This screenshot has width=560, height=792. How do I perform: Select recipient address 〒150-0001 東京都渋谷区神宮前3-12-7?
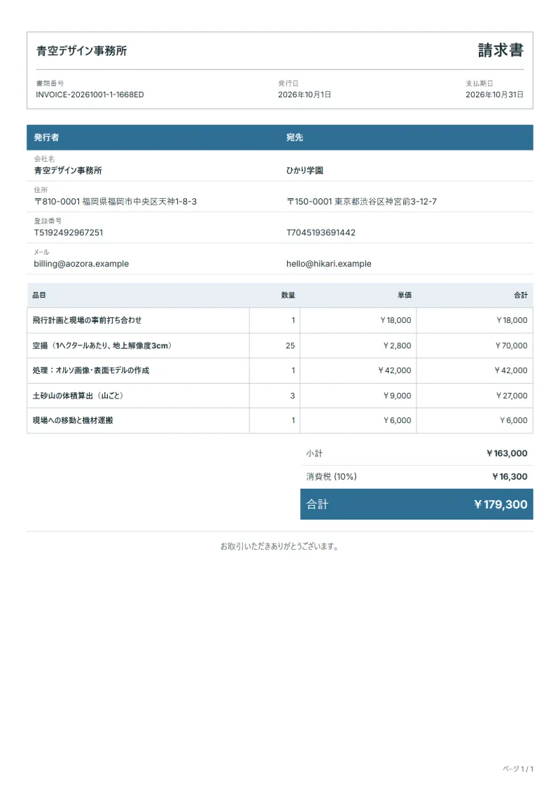362,202
